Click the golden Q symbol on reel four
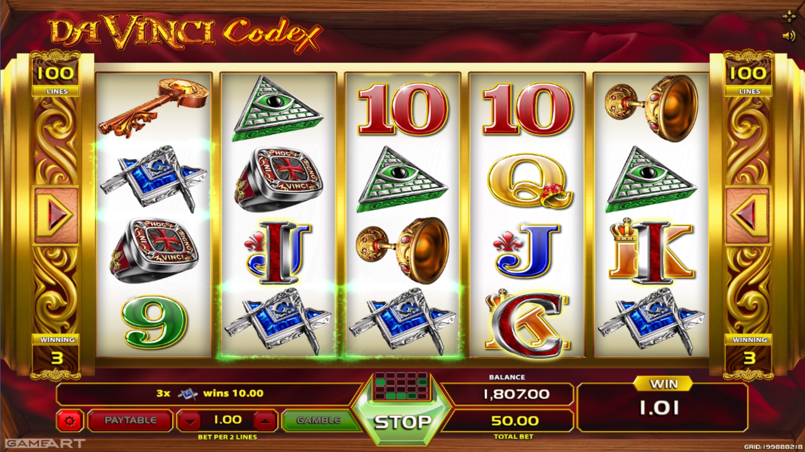Viewport: 805px width, 452px height. coord(529,180)
